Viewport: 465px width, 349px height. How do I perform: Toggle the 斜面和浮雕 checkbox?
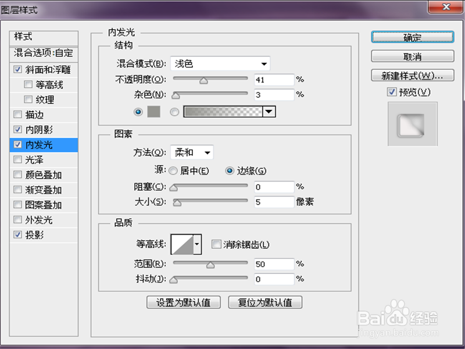18,70
